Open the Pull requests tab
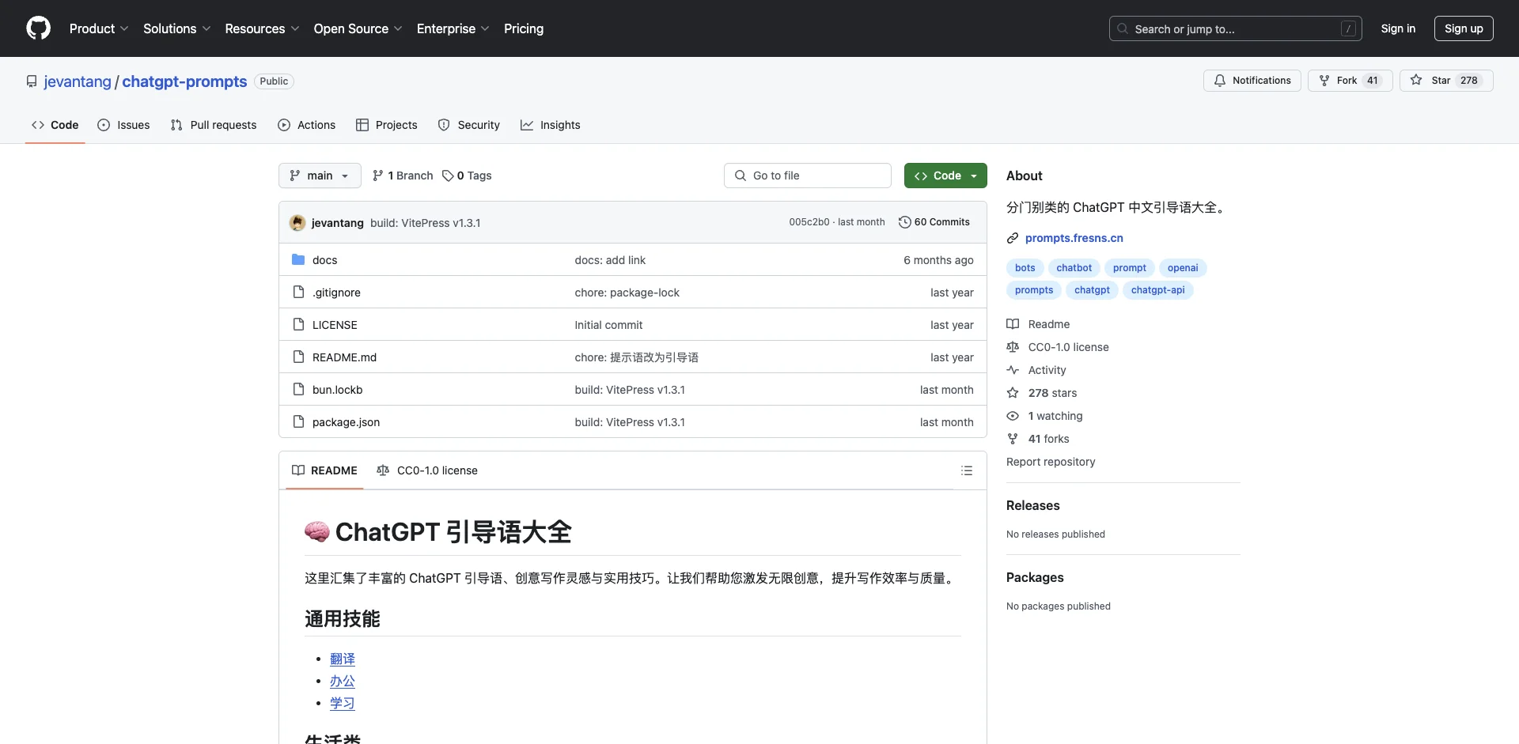1519x744 pixels. point(214,125)
